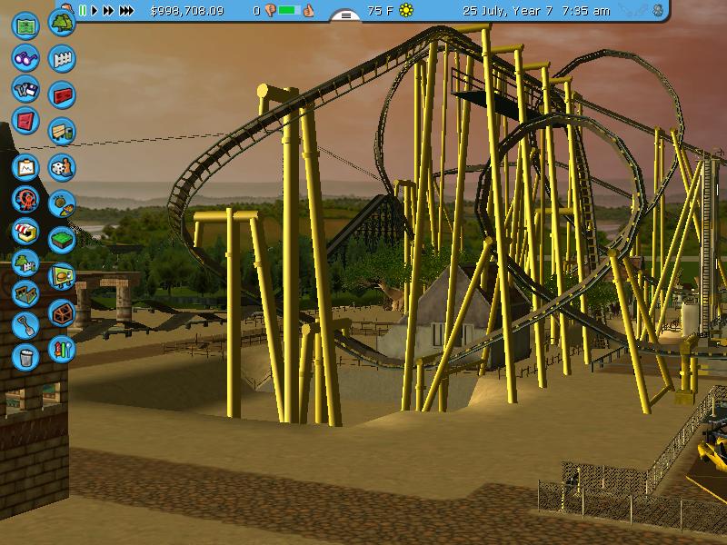Choose the white fences scenery category
This screenshot has height=545, width=727.
(x=62, y=59)
